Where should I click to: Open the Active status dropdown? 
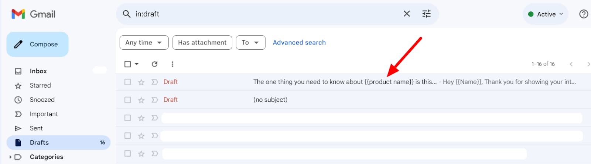(x=546, y=14)
